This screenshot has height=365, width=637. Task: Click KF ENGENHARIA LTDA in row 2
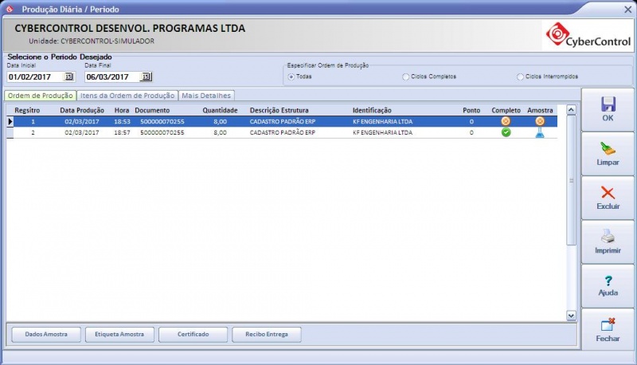coord(382,132)
